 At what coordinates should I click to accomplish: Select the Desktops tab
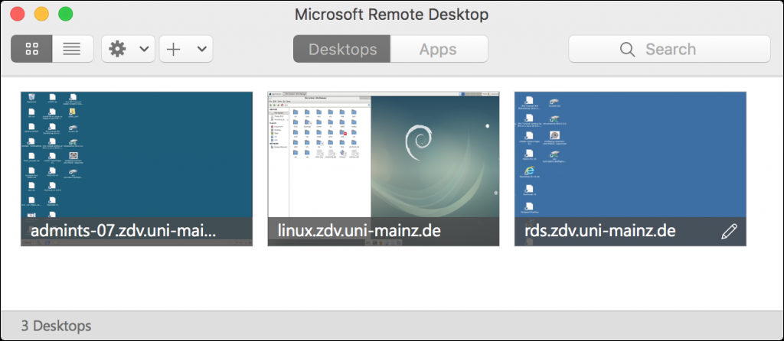341,49
